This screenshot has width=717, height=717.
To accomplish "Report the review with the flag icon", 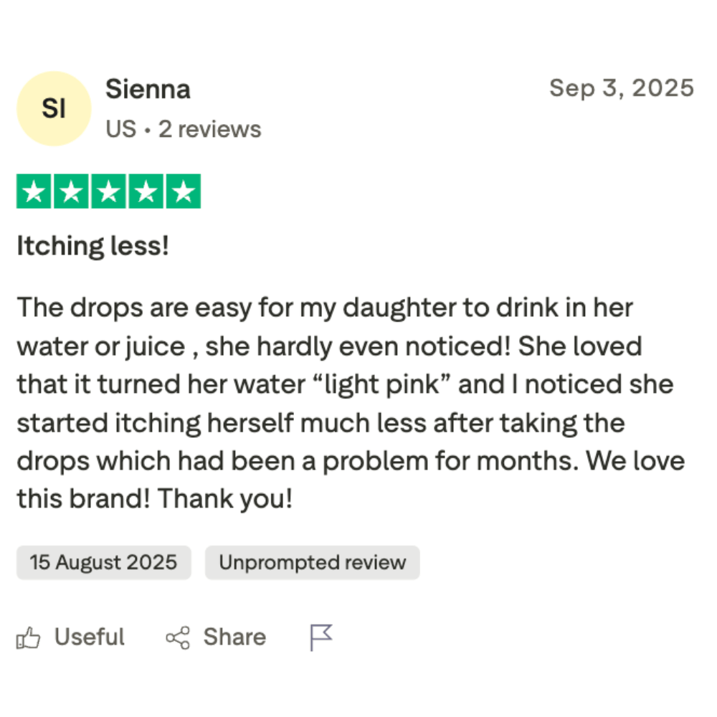I will pos(320,637).
